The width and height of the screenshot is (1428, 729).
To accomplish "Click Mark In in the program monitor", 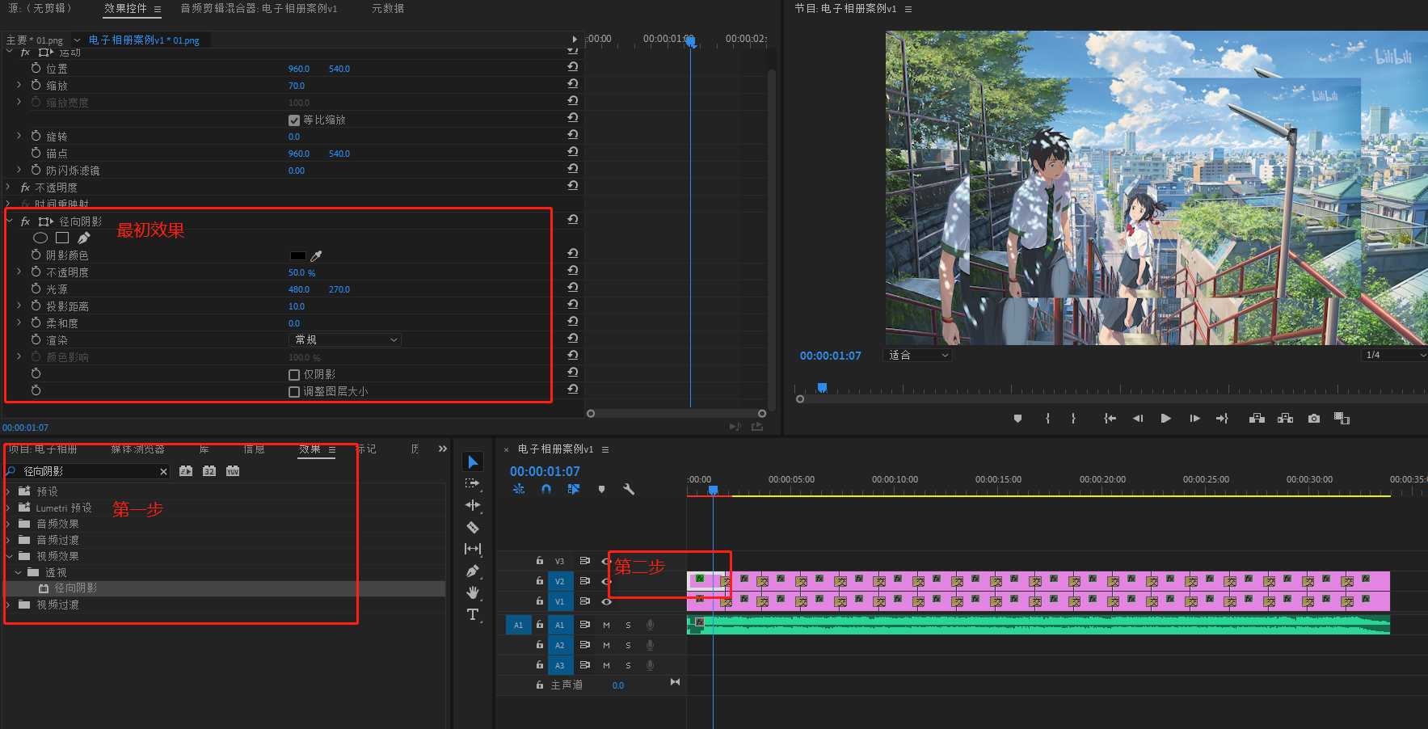I will tap(1047, 418).
